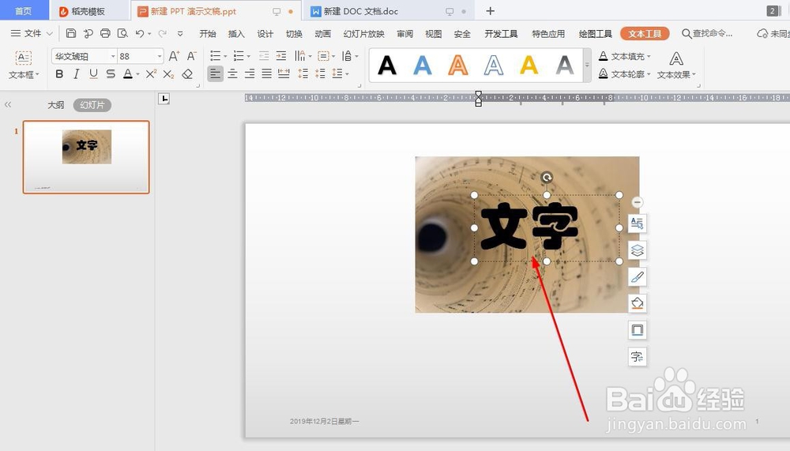Toggle Underline formatting
790x451 pixels.
click(x=93, y=74)
